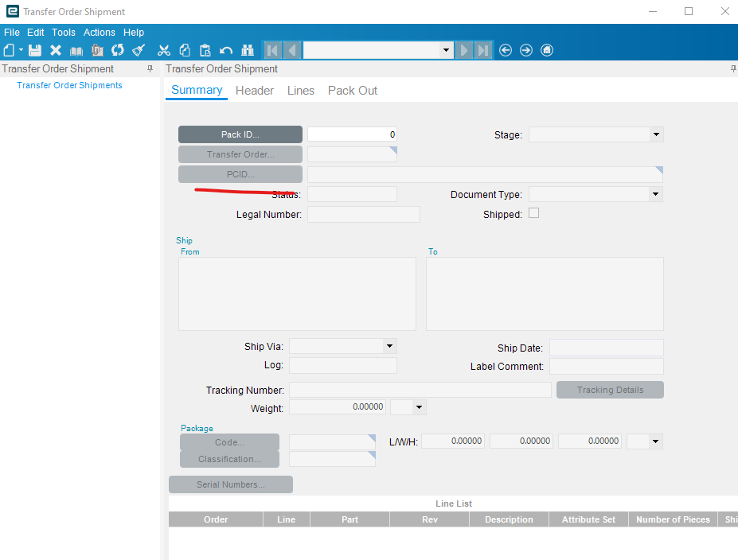Open the File menu

point(12,33)
